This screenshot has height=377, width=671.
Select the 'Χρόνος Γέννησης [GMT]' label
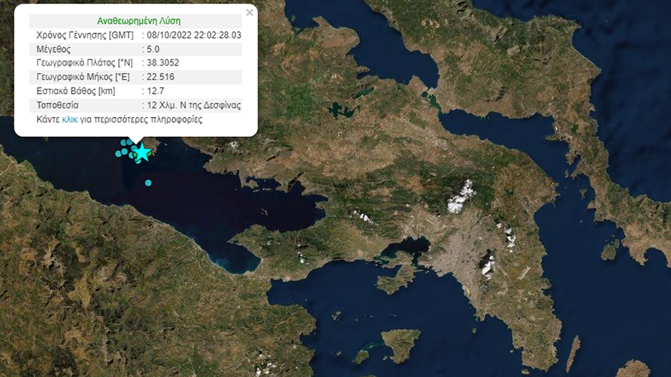(x=84, y=35)
